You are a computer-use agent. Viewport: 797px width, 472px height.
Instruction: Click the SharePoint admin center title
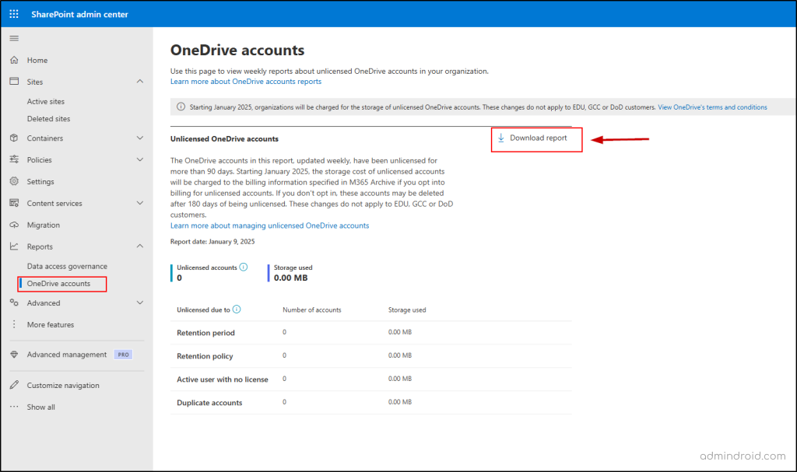(80, 14)
